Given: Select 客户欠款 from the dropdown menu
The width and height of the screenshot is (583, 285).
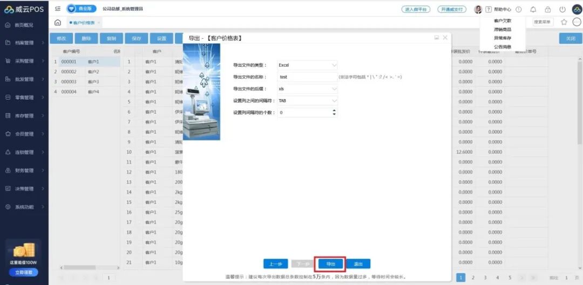Looking at the screenshot, I should point(502,20).
